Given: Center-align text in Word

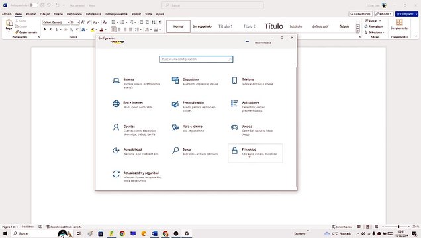Looking at the screenshot, I should [x=119, y=30].
